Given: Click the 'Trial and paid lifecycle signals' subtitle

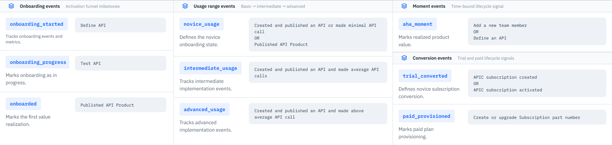Looking at the screenshot, I should pyautogui.click(x=486, y=58).
